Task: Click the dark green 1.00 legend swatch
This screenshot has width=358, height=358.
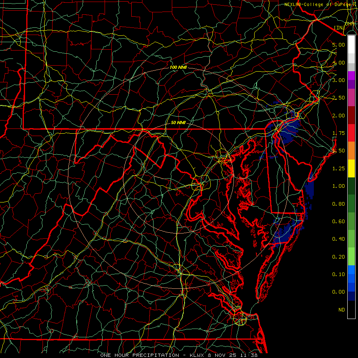Action: pyautogui.click(x=351, y=186)
